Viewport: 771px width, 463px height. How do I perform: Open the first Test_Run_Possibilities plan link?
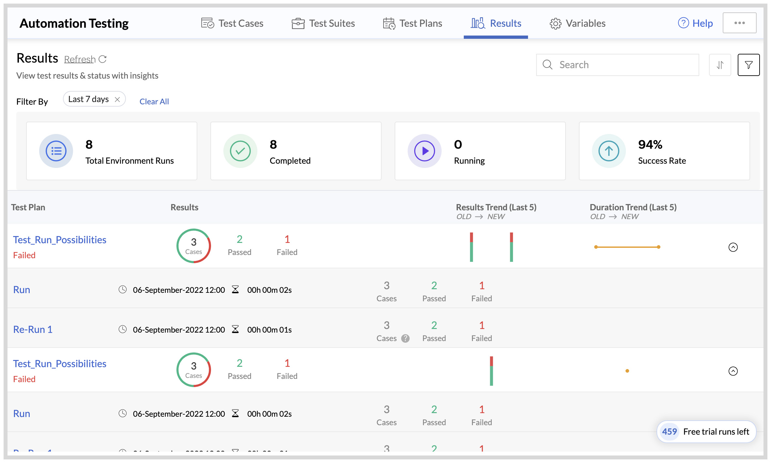(60, 240)
